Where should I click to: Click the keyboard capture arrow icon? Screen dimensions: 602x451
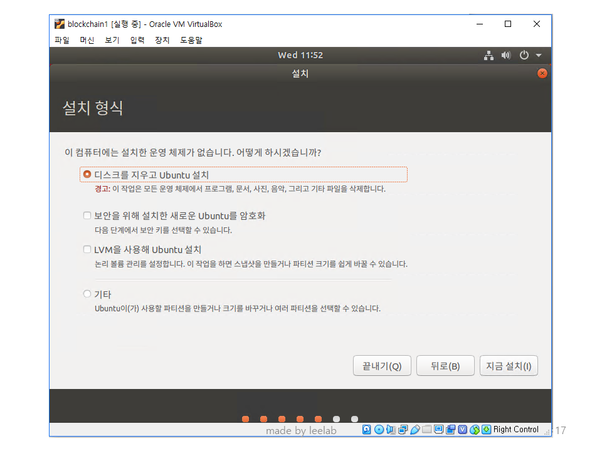pyautogui.click(x=487, y=430)
